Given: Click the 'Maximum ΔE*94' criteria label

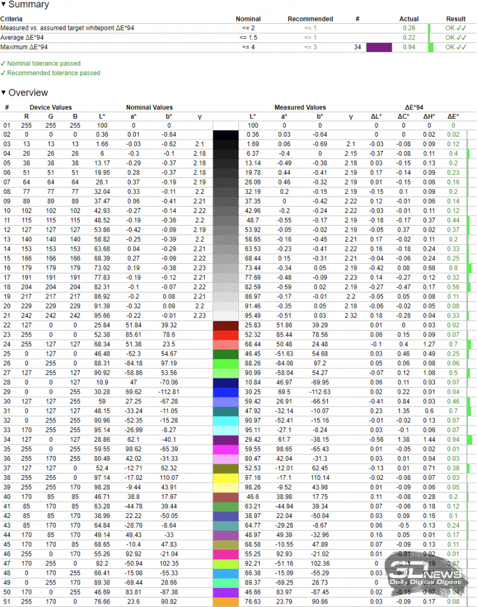Looking at the screenshot, I should point(24,47).
